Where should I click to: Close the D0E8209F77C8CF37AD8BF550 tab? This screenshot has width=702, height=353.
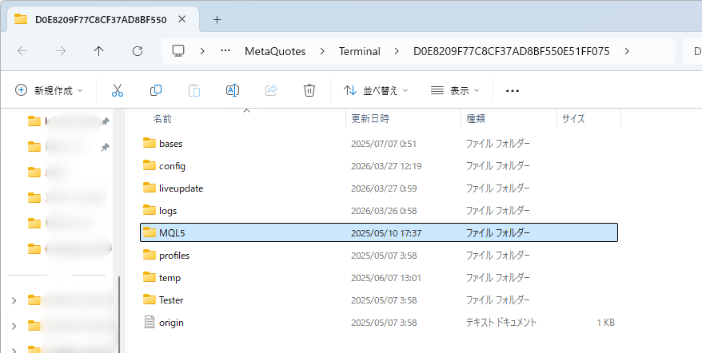click(181, 19)
